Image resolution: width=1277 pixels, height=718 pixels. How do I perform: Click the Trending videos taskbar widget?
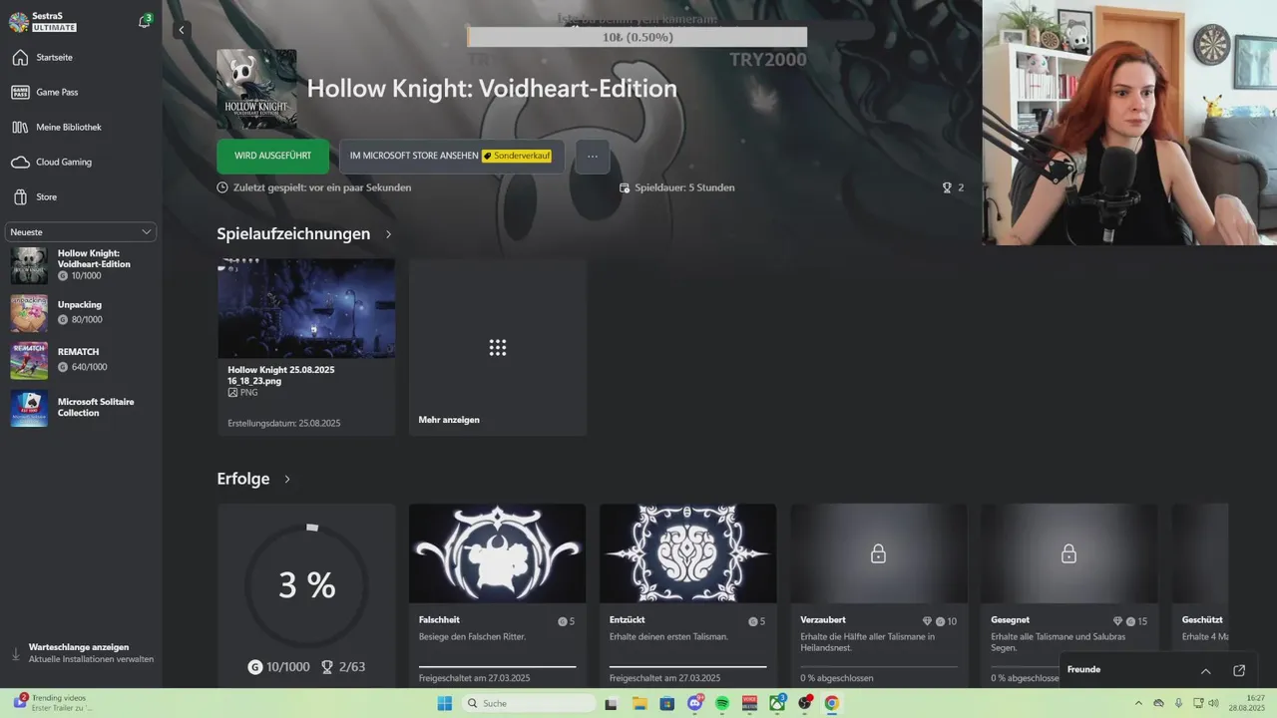tap(52, 703)
